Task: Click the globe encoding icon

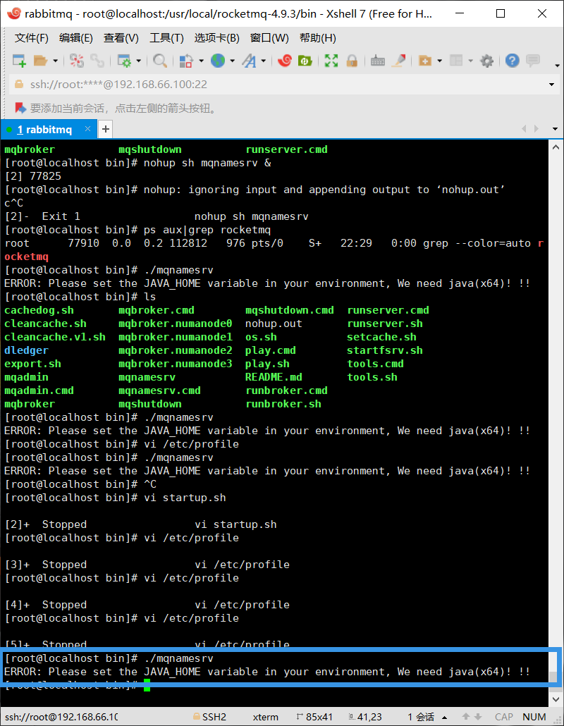Action: (218, 60)
